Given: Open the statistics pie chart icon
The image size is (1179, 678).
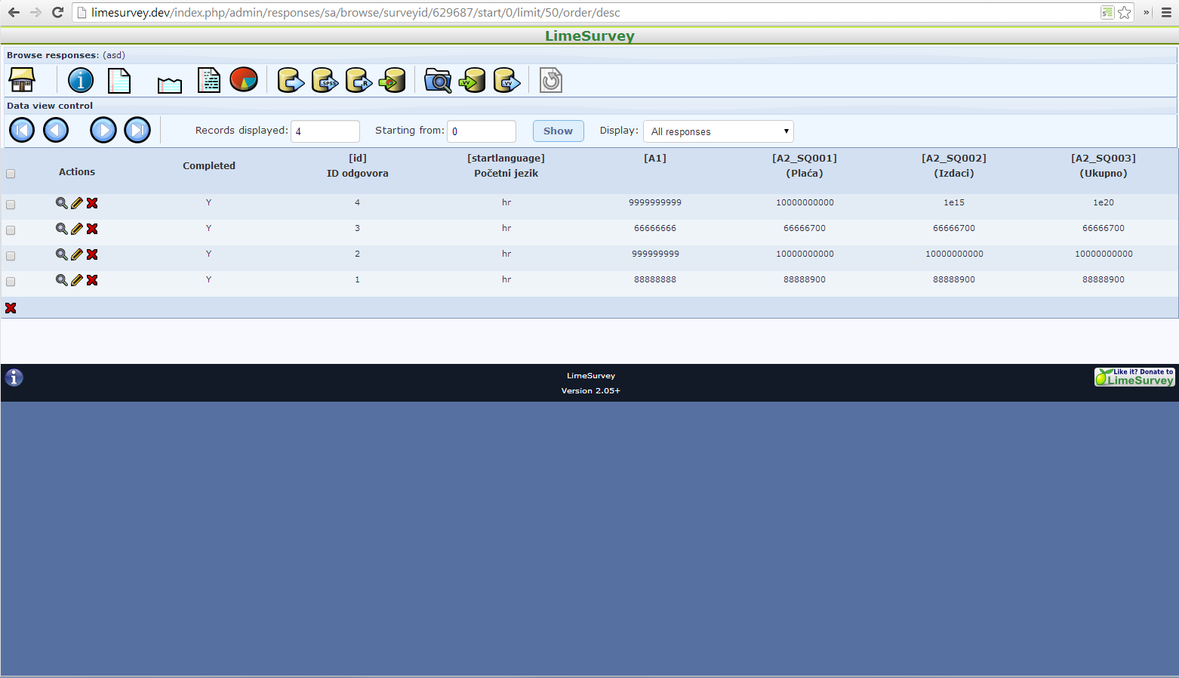Looking at the screenshot, I should 244,79.
